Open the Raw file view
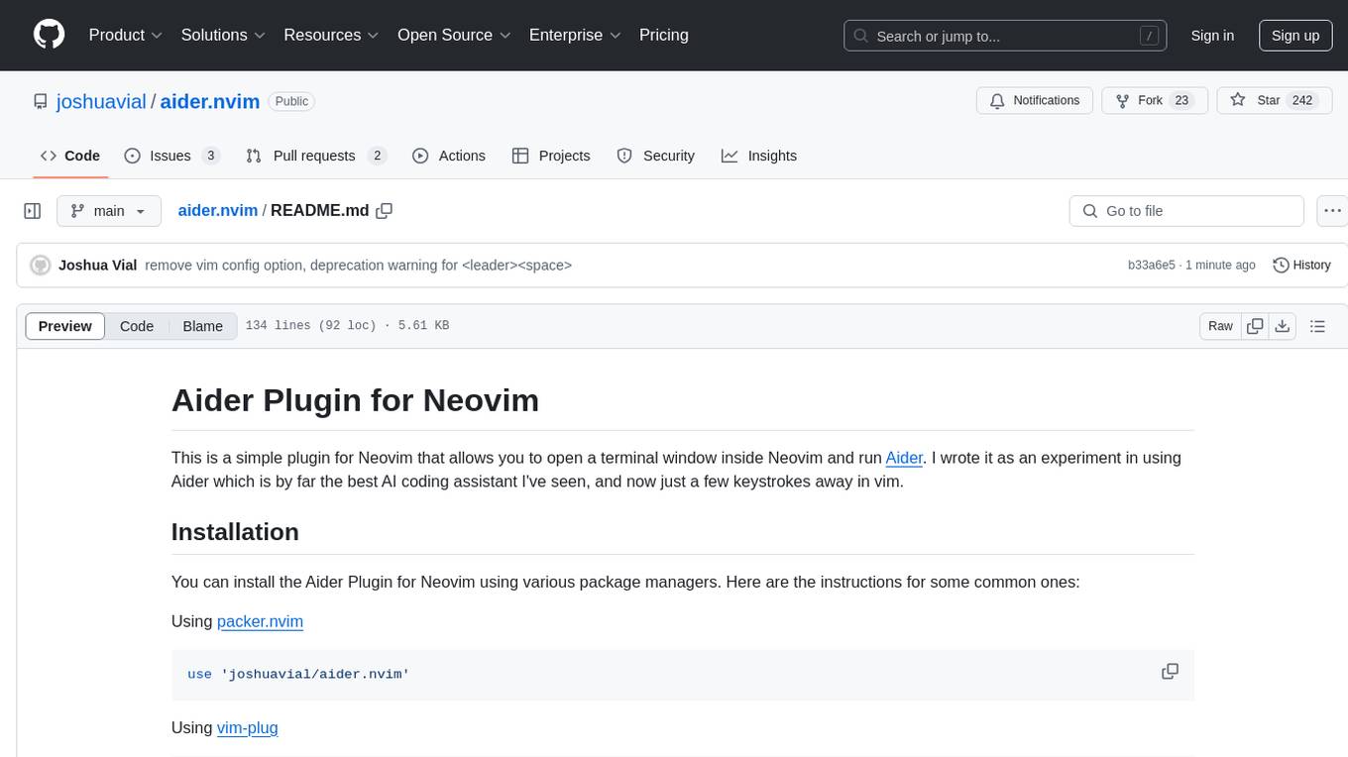This screenshot has width=1348, height=757. (1220, 326)
